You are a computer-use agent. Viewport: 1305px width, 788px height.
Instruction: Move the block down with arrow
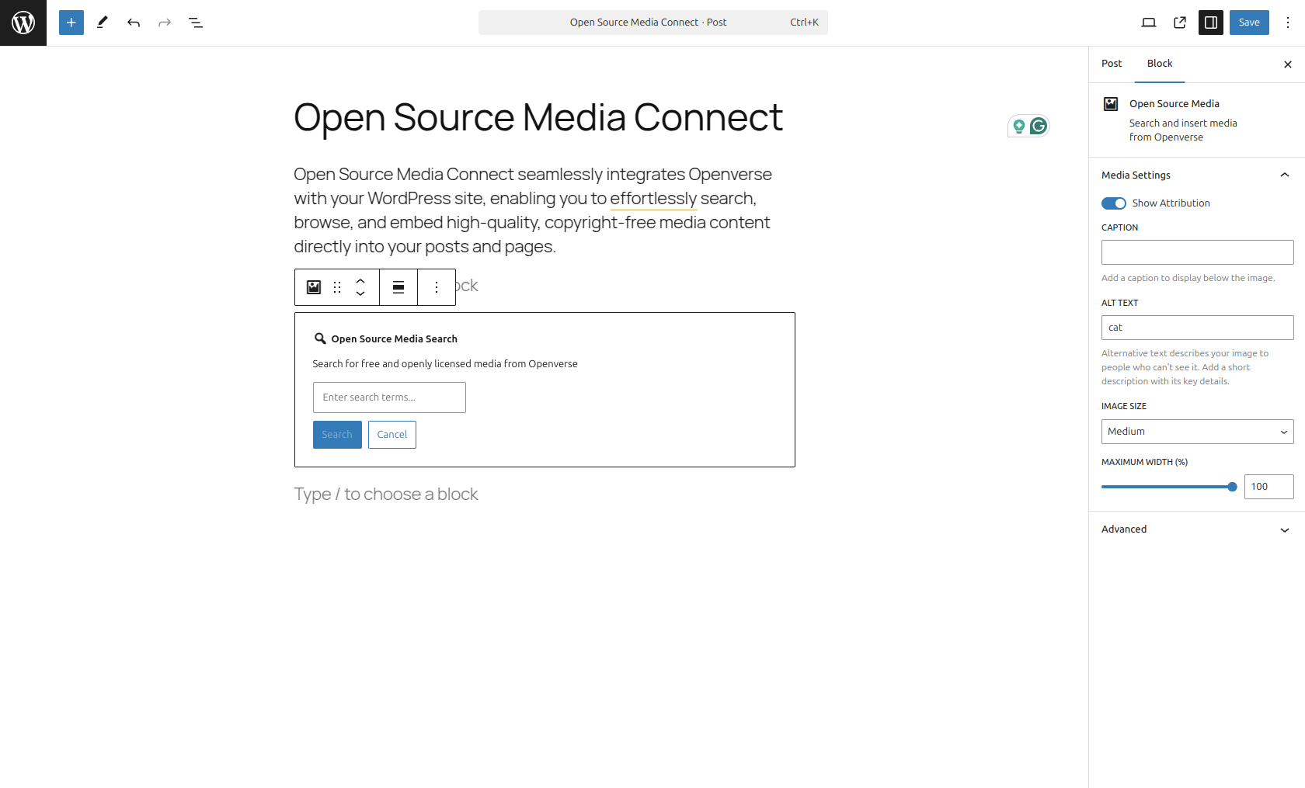[x=360, y=293]
